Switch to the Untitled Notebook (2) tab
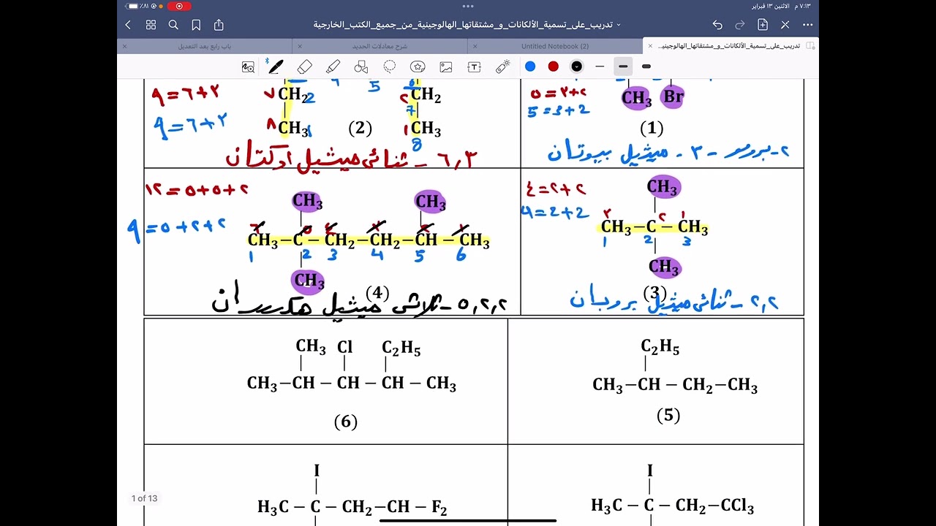The image size is (936, 526). [x=555, y=46]
